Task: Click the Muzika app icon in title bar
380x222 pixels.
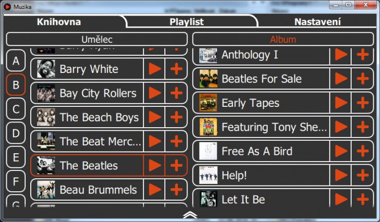Action: (x=7, y=7)
